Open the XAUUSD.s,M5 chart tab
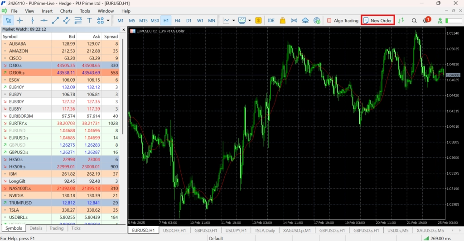The image size is (464, 241). tap(430, 230)
